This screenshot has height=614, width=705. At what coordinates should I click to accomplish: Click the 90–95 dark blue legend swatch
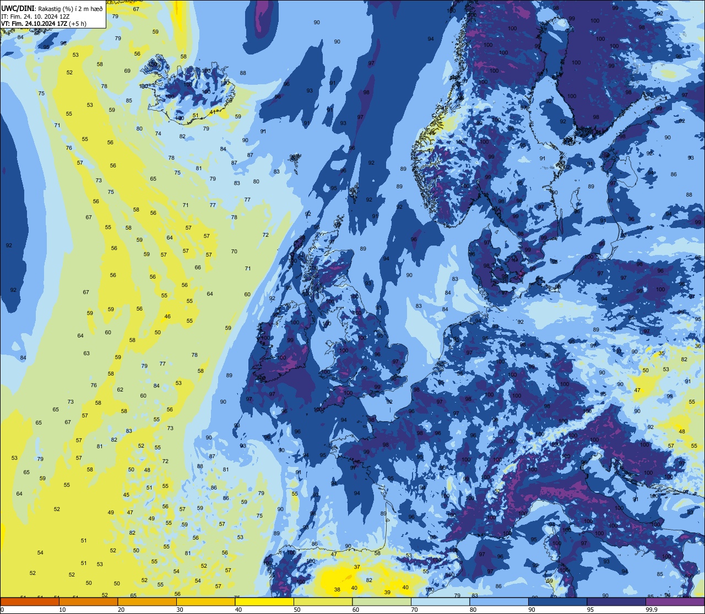(557, 601)
